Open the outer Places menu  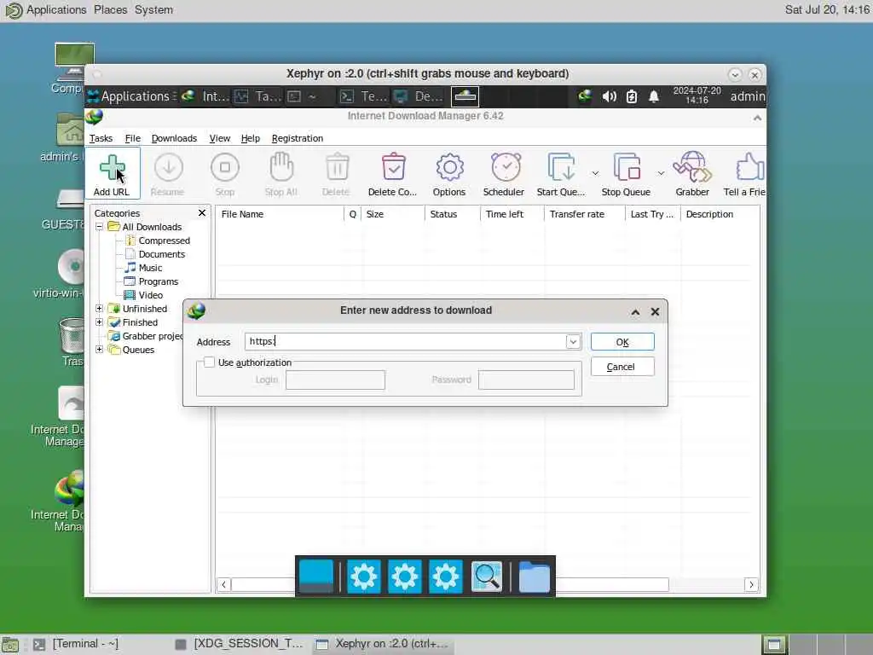click(x=110, y=10)
